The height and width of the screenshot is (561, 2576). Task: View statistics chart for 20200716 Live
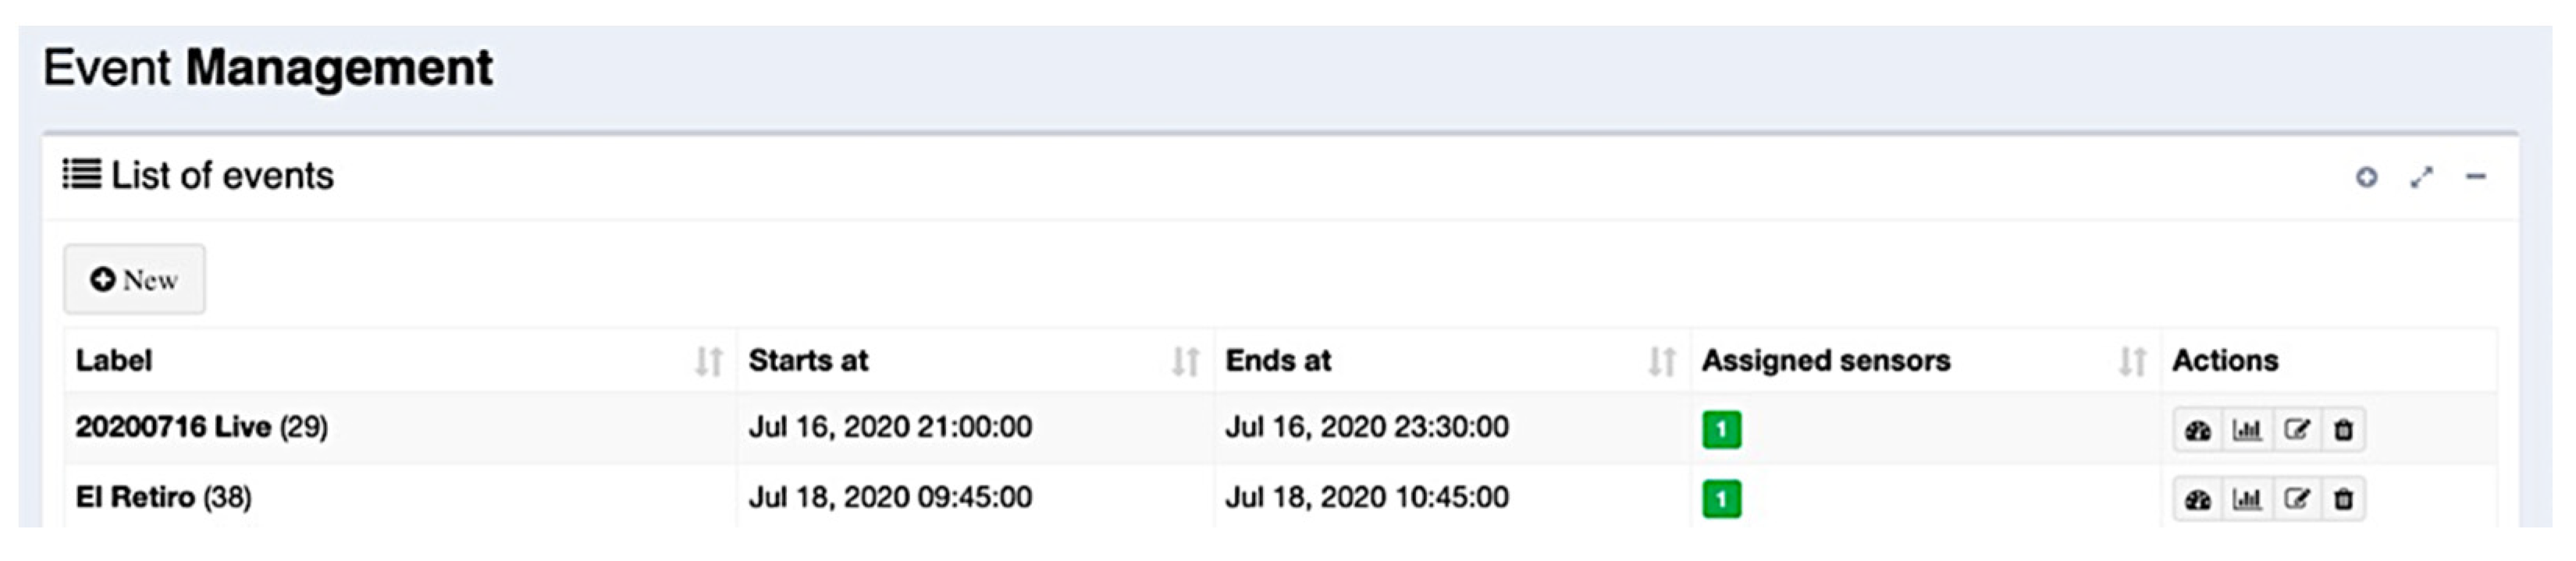(x=2247, y=431)
